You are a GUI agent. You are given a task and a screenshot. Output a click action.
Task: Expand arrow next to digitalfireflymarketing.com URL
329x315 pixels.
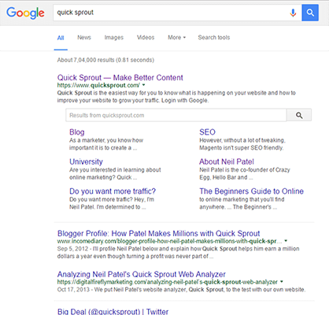282,282
